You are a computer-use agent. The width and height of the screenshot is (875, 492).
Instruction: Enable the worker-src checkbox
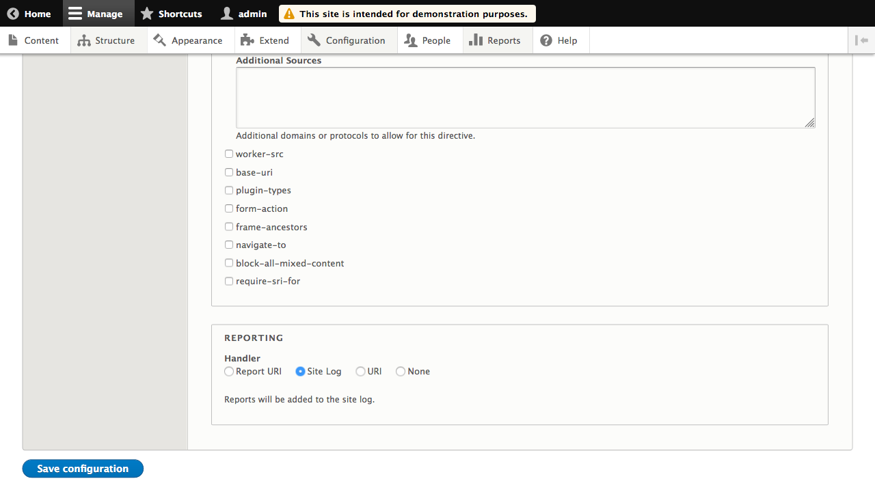(x=229, y=154)
